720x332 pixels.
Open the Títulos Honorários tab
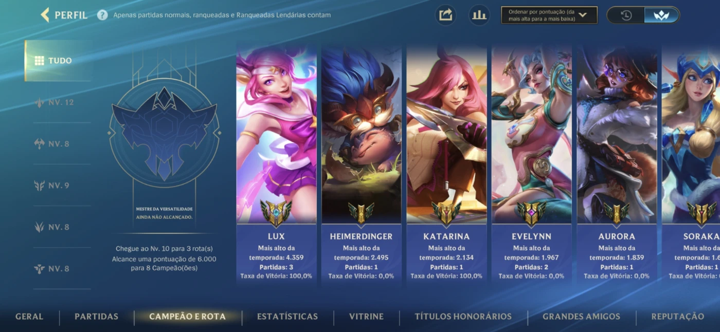(x=463, y=317)
